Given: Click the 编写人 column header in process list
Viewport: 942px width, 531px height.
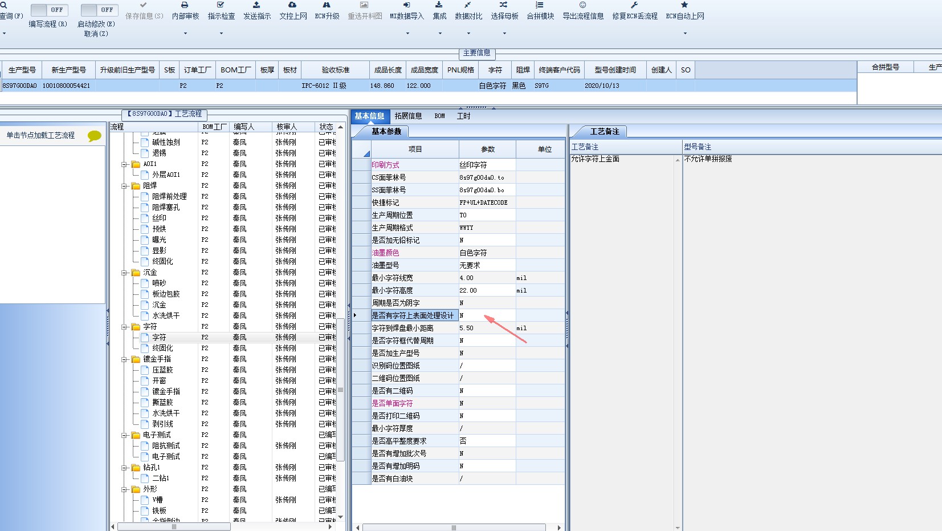Looking at the screenshot, I should click(x=251, y=127).
